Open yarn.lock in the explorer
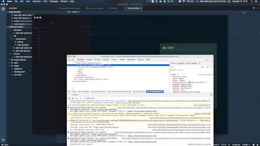 [x=18, y=75]
